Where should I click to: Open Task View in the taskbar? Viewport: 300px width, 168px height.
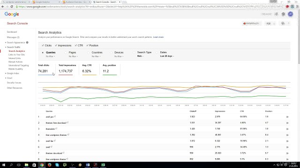pyautogui.click(x=19, y=165)
